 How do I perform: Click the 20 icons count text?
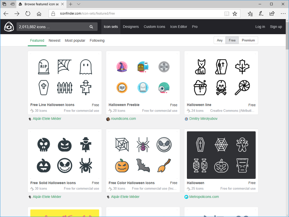coord(119,110)
